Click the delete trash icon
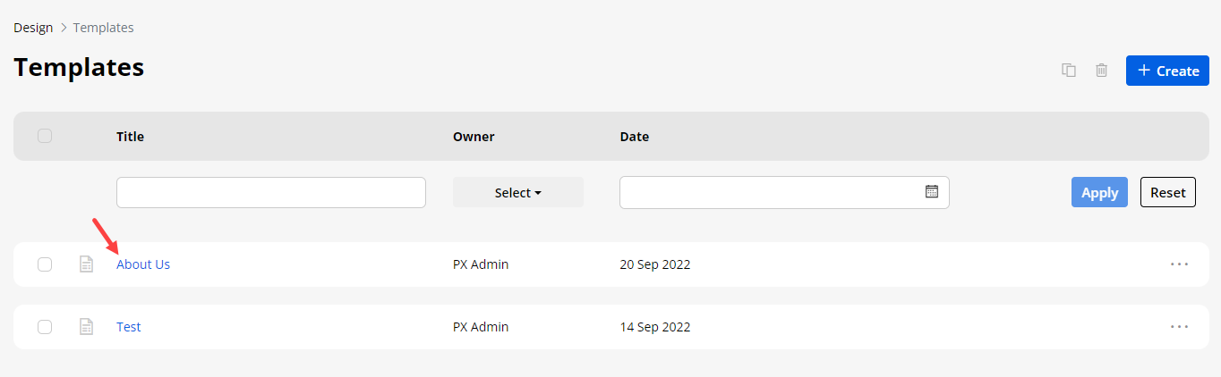The image size is (1221, 377). tap(1102, 71)
